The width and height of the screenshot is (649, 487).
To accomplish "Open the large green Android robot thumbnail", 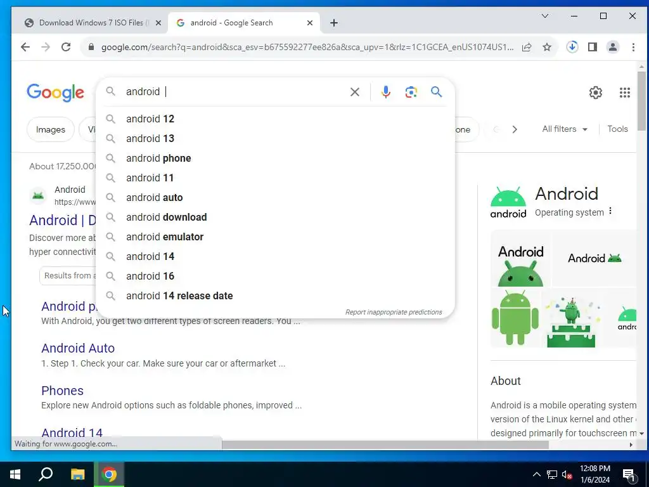I will click(515, 318).
